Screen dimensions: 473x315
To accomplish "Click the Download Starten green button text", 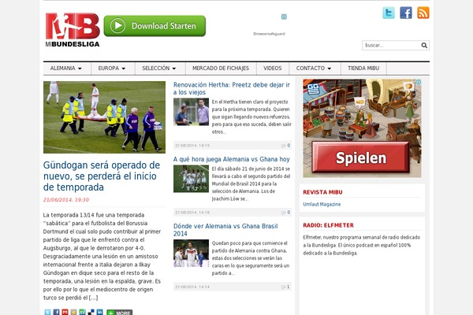I will pos(164,26).
